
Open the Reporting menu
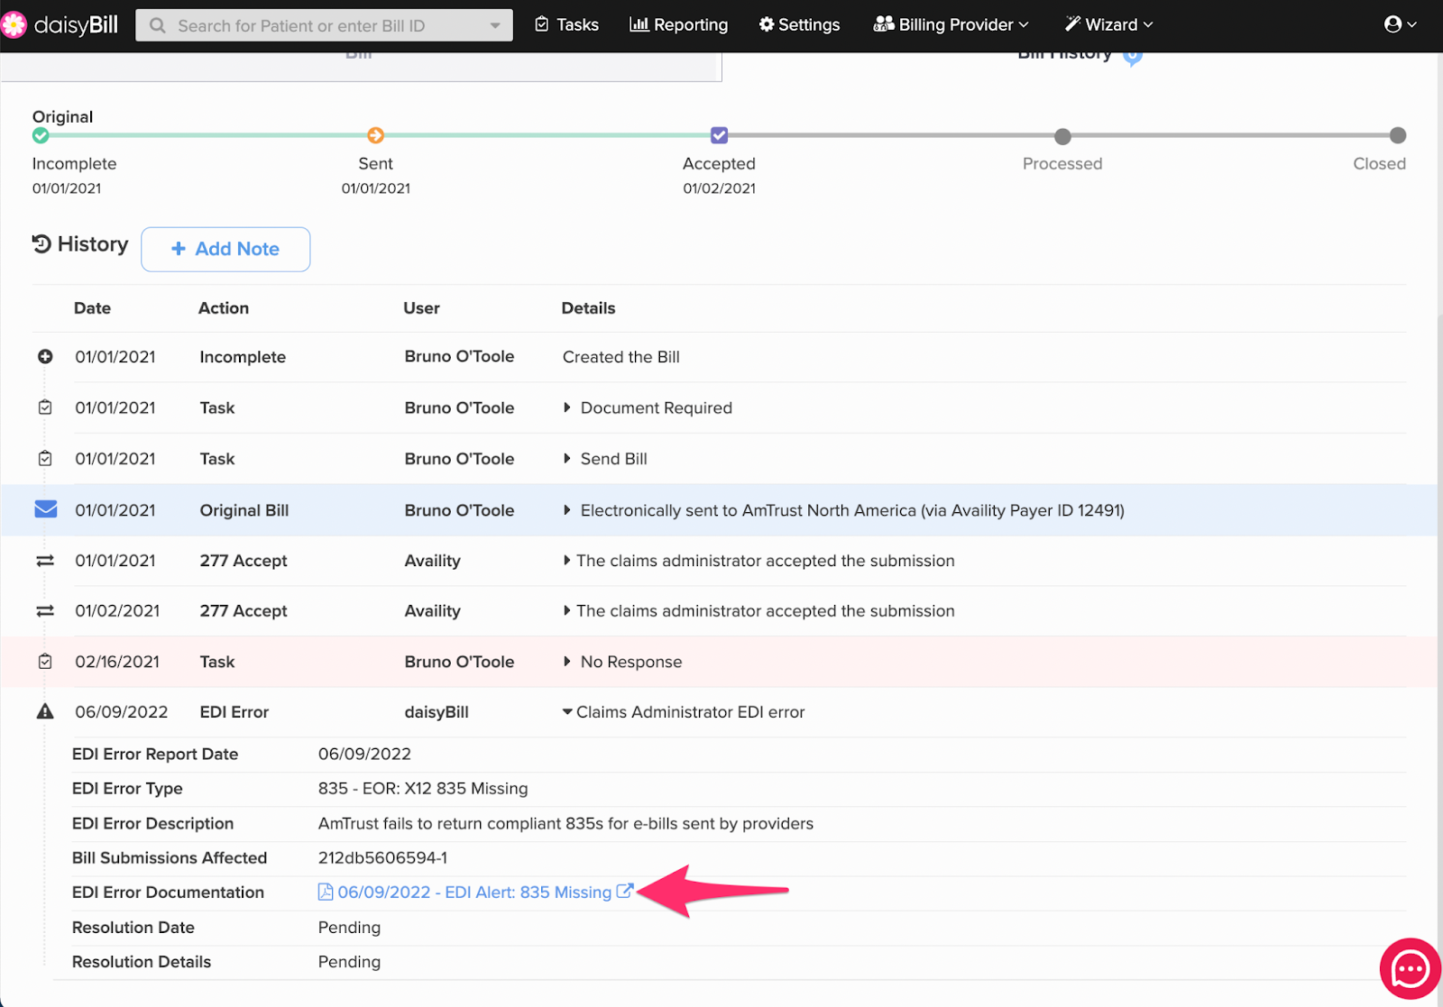[x=679, y=24]
